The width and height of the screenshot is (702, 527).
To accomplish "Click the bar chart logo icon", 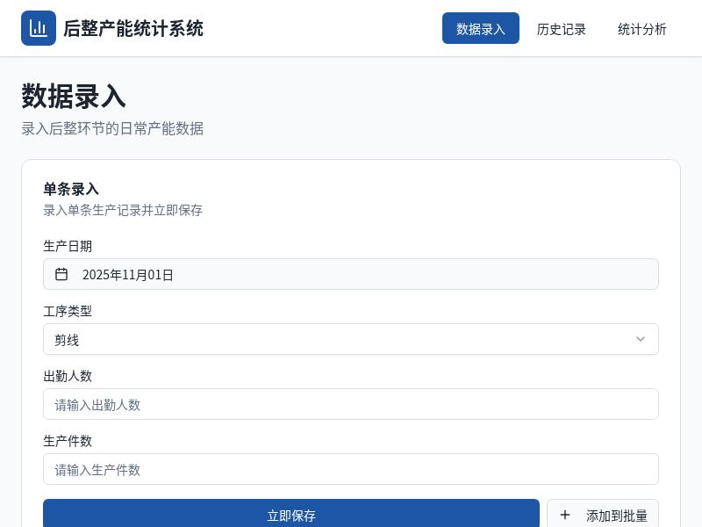I will [39, 27].
